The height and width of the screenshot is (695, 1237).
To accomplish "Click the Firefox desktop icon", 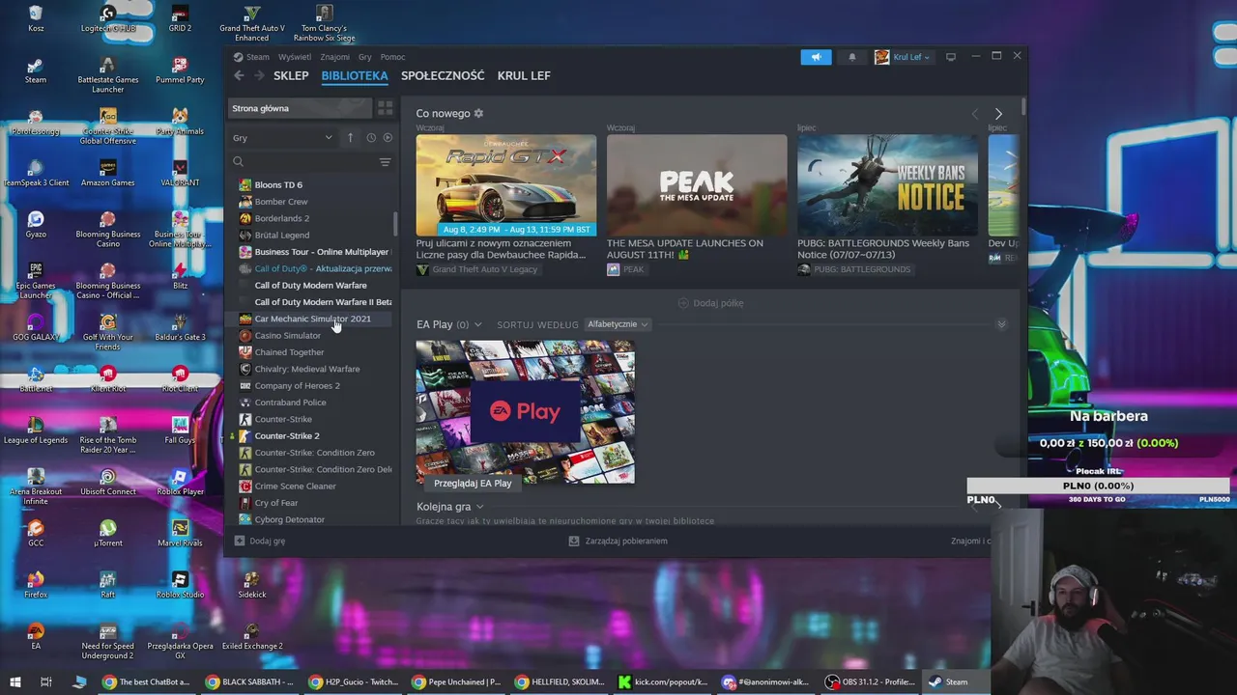I will [36, 584].
